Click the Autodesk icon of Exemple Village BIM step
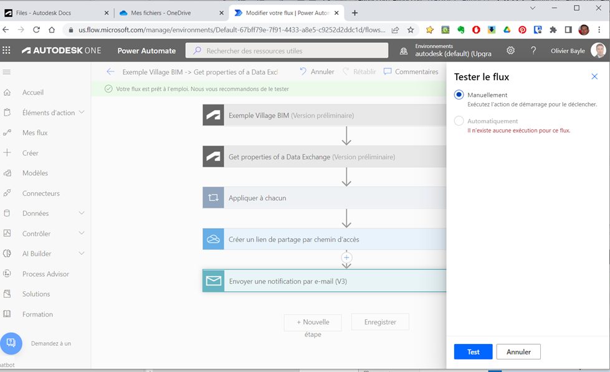 pos(213,115)
